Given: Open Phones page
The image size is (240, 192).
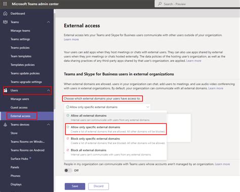Looking at the screenshot, I should pos(15,176).
